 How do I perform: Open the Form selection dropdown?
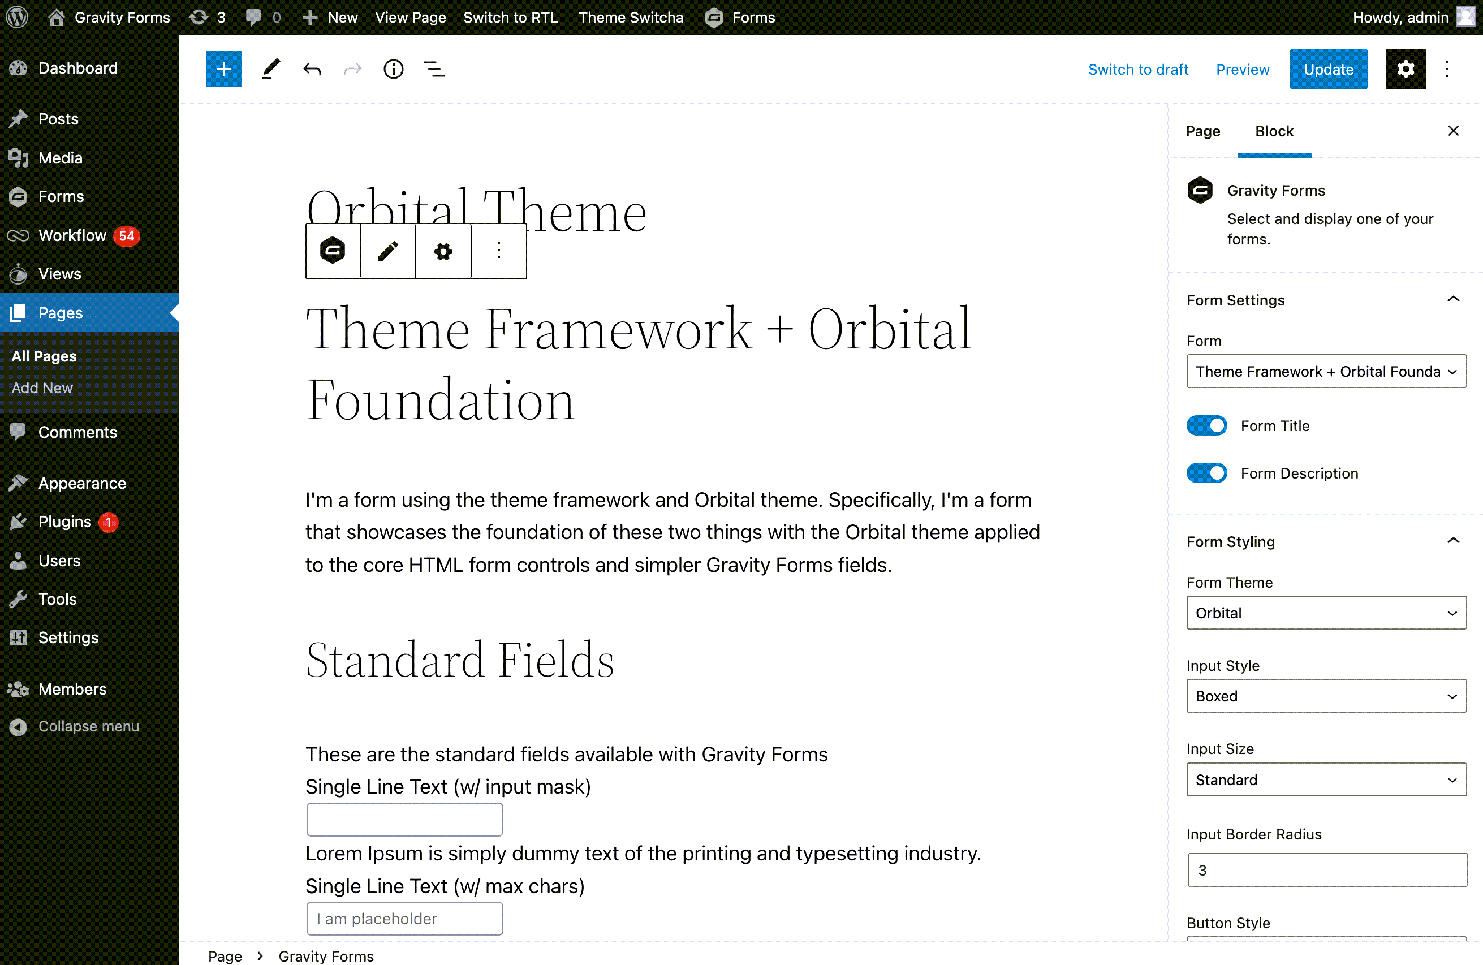pyautogui.click(x=1326, y=371)
